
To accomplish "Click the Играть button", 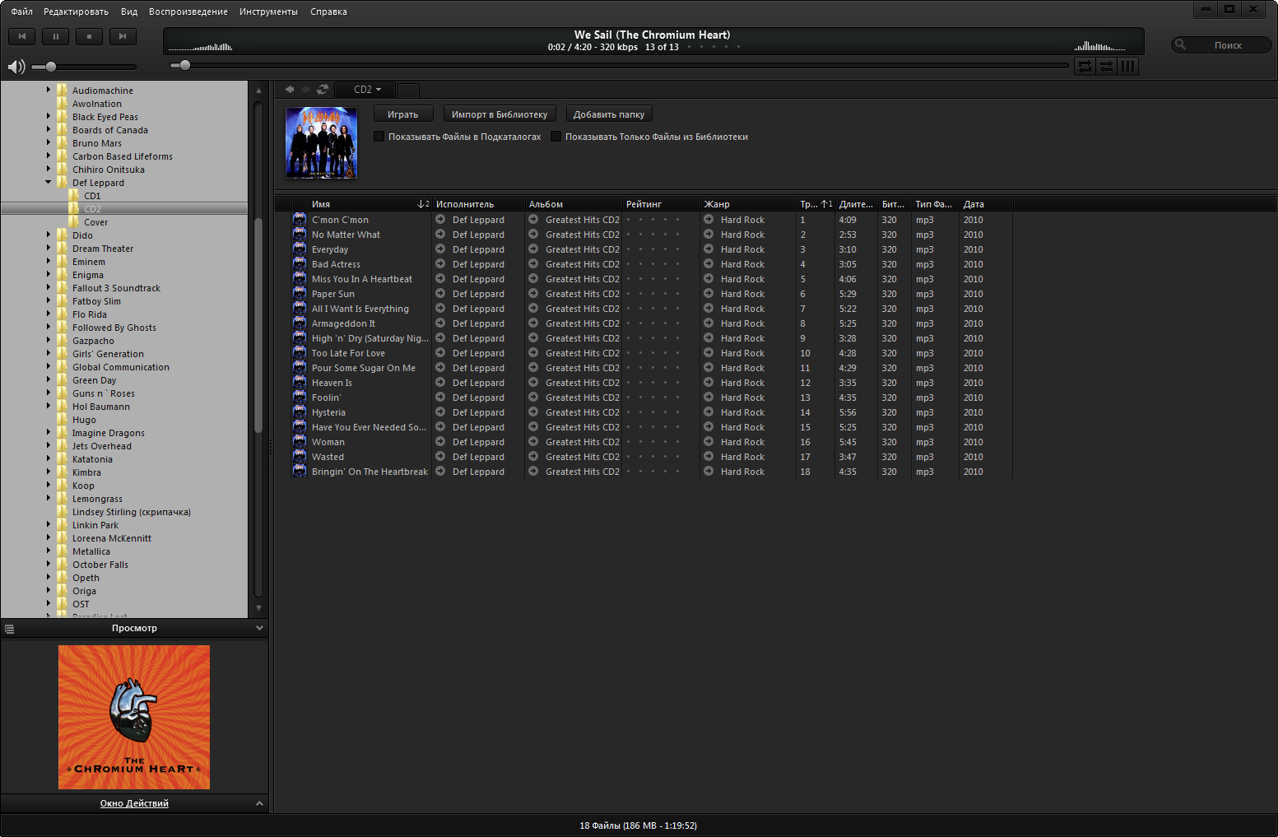I will [x=403, y=114].
